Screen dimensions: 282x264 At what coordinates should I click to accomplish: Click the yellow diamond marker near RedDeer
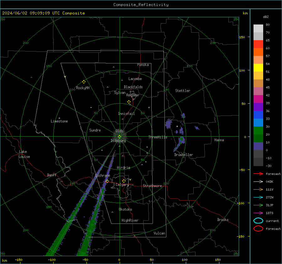pyautogui.click(x=129, y=102)
